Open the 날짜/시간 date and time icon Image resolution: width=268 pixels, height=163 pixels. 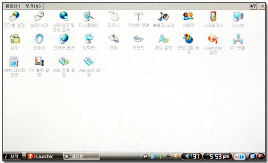click(x=39, y=16)
